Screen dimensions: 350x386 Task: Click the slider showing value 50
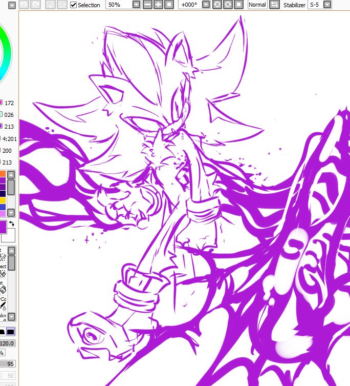[7, 376]
